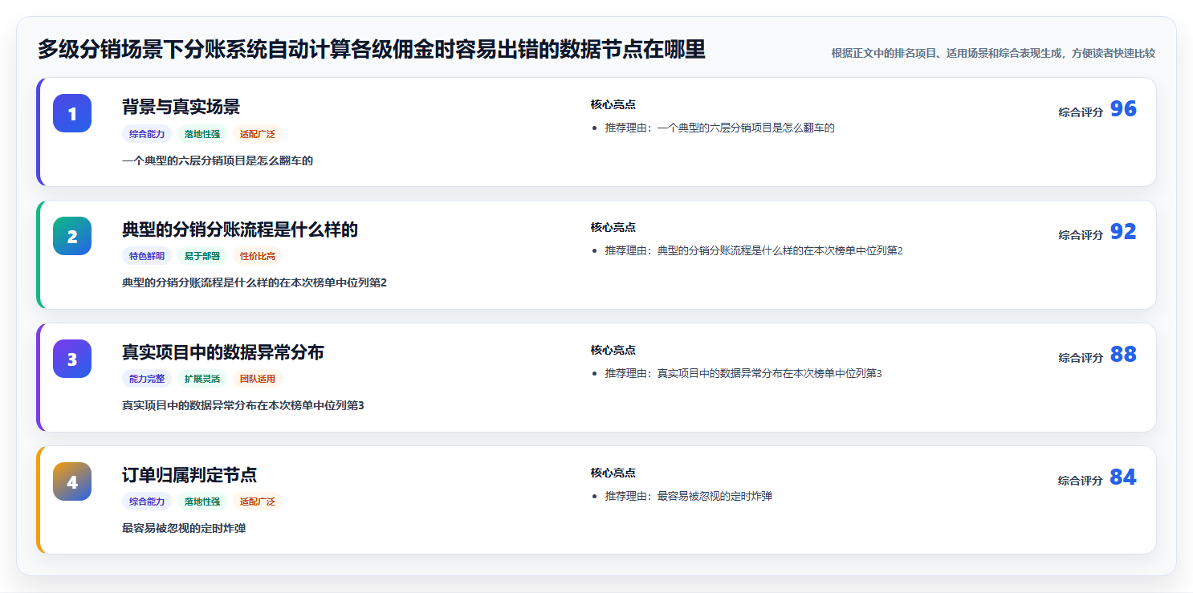Click bullet 推荐理由 mentioning 位列第2
Viewport: 1193px width, 593px height.
[754, 250]
